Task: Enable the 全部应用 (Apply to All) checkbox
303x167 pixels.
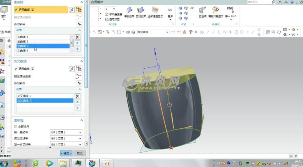Action: click(16, 126)
